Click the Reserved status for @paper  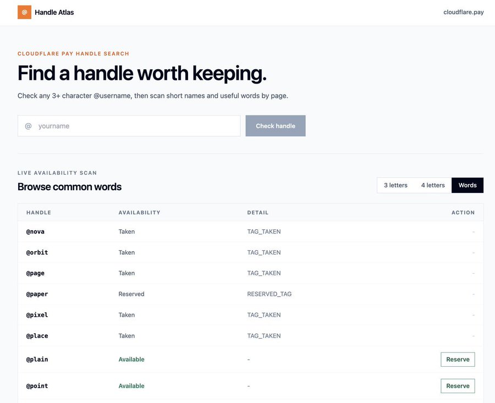coord(131,294)
